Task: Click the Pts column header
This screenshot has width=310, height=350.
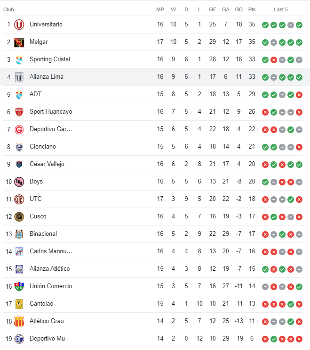Action: (252, 9)
